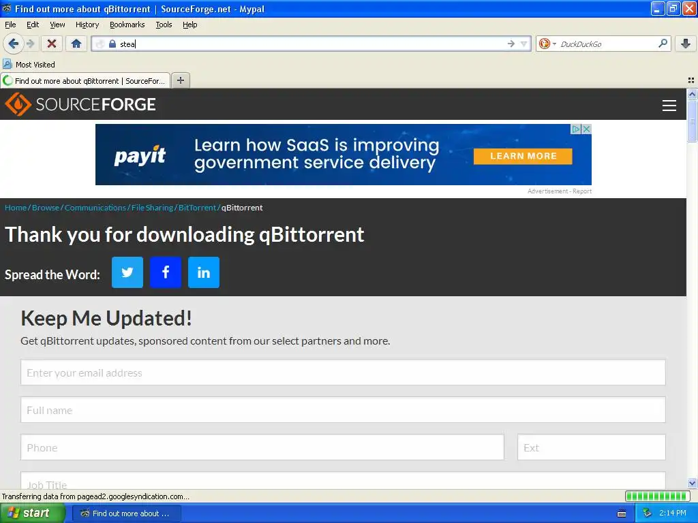
Task: Follow the Browse breadcrumb link
Action: (x=46, y=208)
